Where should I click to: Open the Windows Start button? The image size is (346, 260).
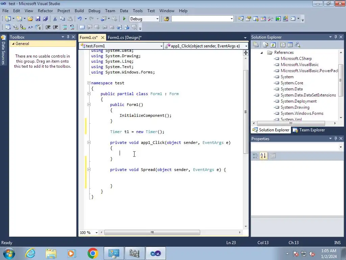pos(9,253)
